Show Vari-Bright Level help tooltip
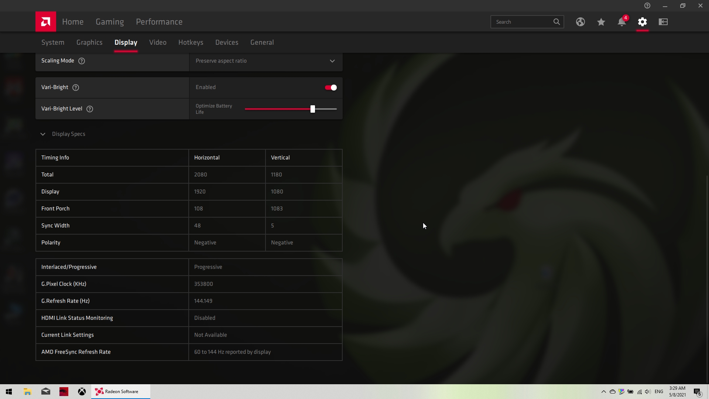Image resolution: width=709 pixels, height=399 pixels. [90, 109]
